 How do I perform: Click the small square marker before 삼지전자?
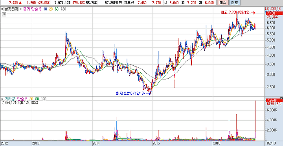click(x=2, y=9)
